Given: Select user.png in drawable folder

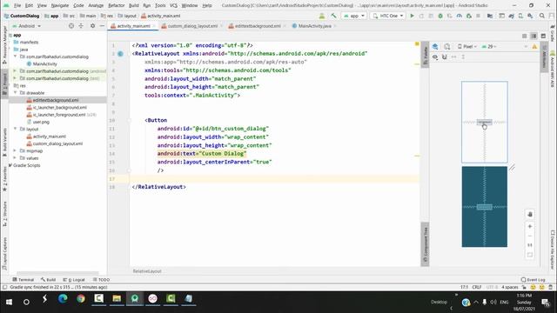Looking at the screenshot, I should pos(41,122).
